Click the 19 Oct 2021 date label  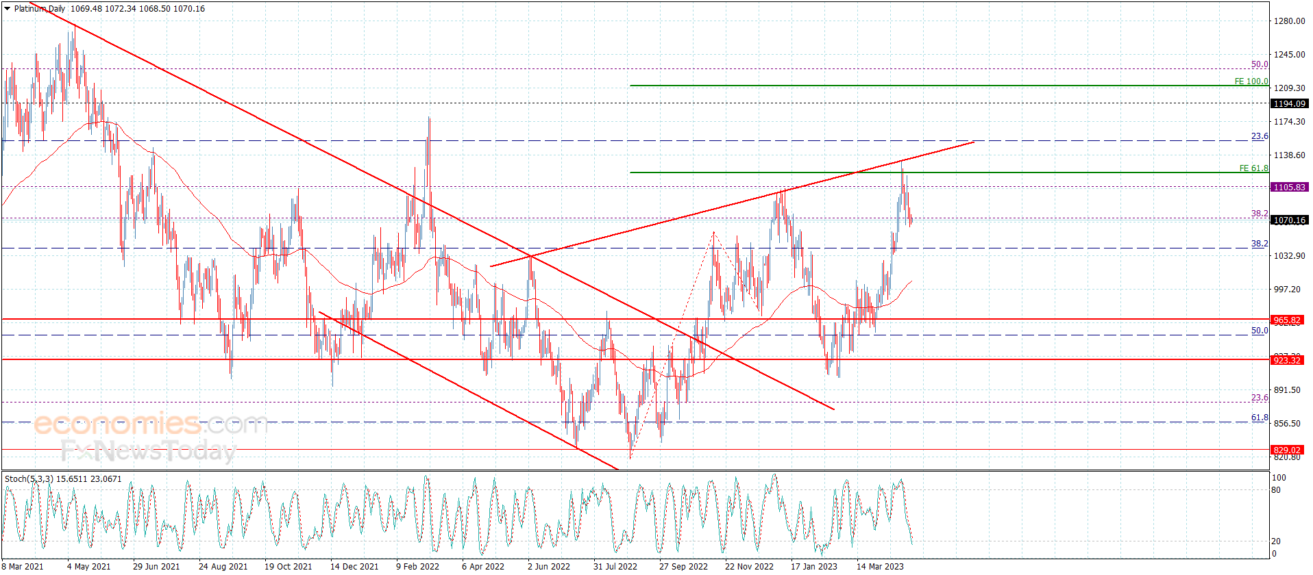[x=288, y=566]
